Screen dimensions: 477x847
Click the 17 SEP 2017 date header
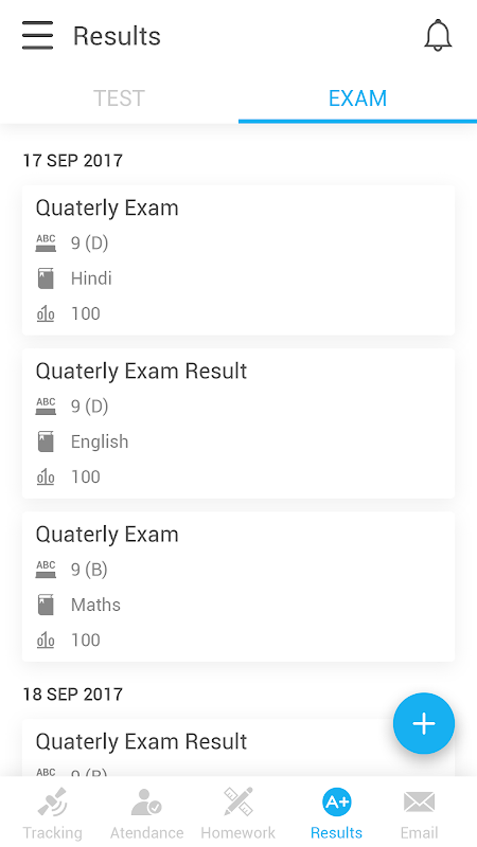click(x=73, y=161)
